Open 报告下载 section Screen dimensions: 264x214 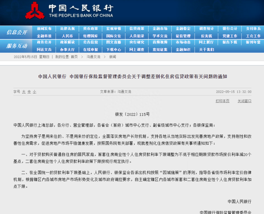click(x=230, y=42)
